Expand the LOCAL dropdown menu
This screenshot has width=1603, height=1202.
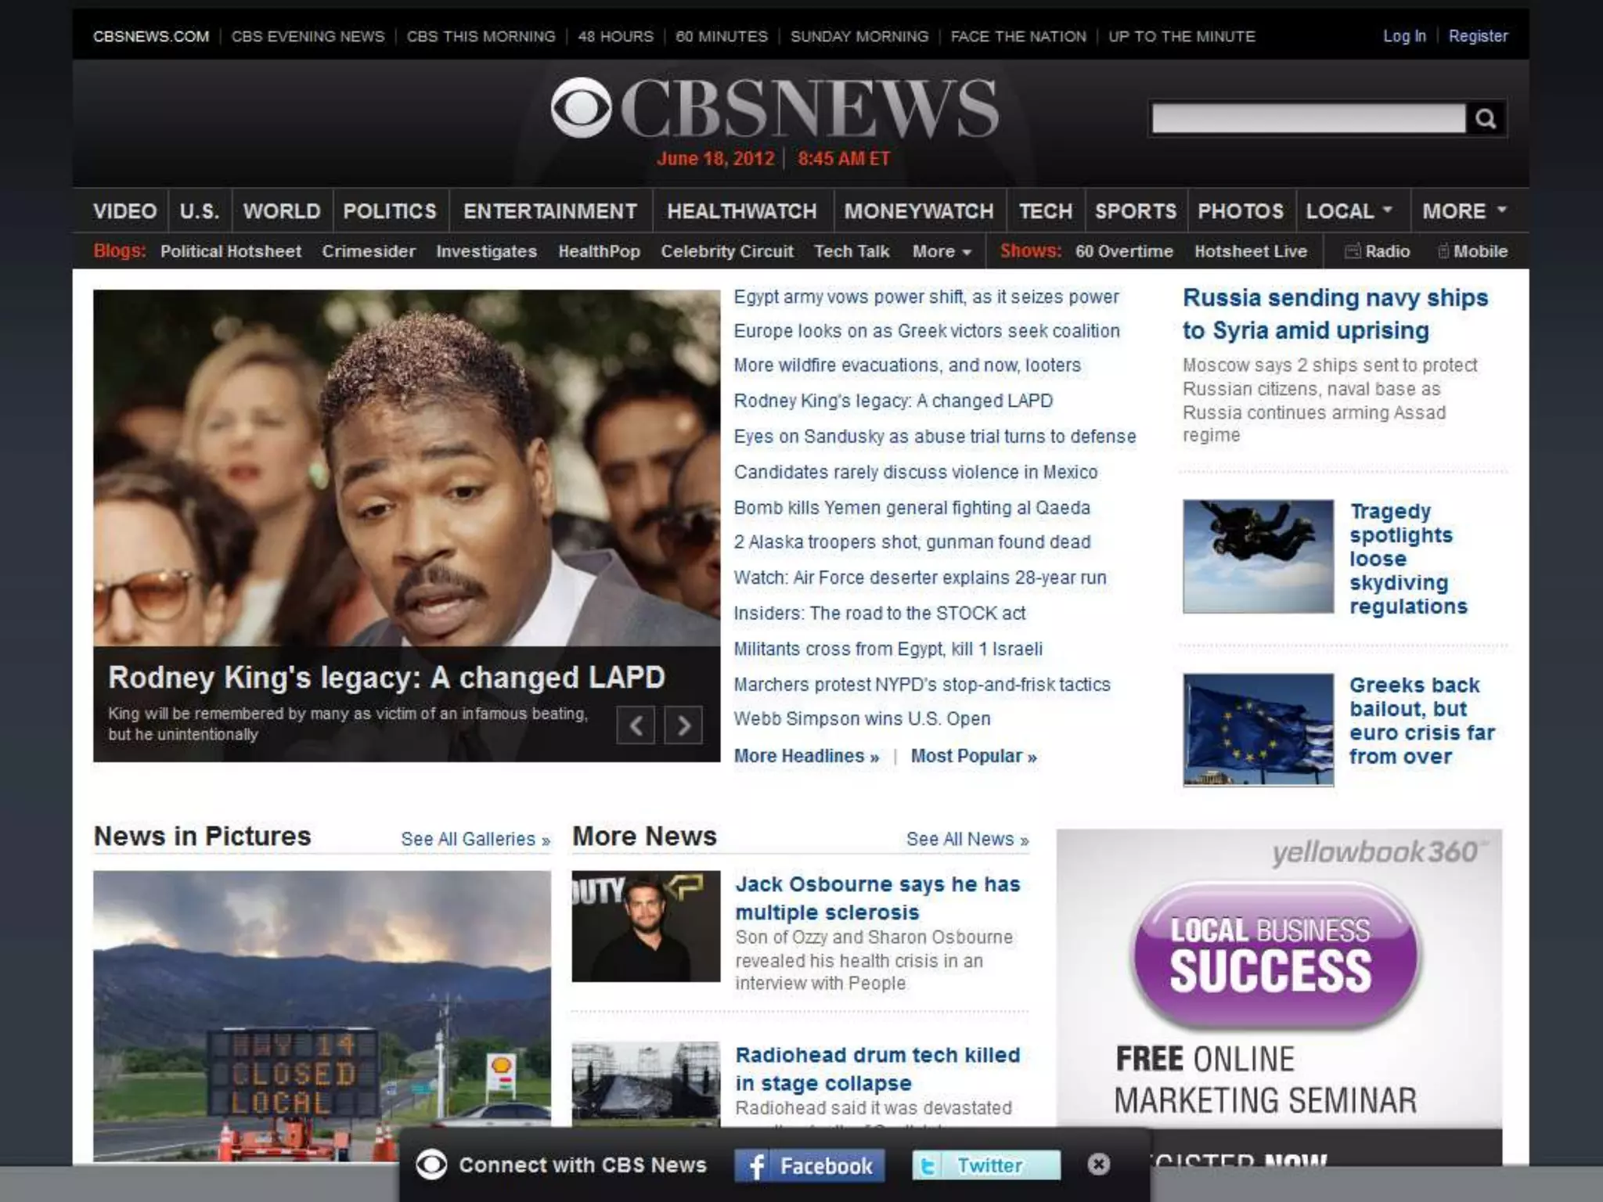[1349, 211]
